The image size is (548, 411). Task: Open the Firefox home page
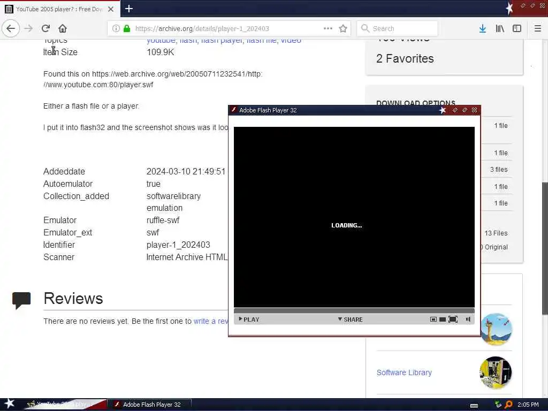(x=63, y=28)
